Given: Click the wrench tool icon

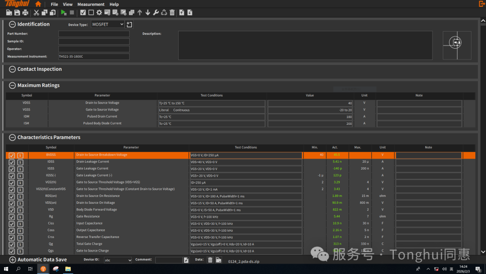Looking at the screenshot, I should 156,13.
